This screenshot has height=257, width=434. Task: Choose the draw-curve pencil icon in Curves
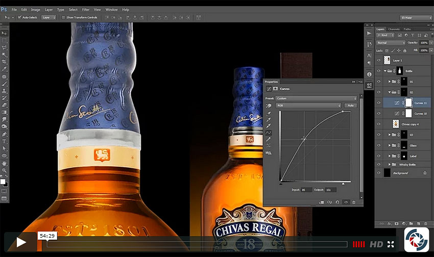269,139
